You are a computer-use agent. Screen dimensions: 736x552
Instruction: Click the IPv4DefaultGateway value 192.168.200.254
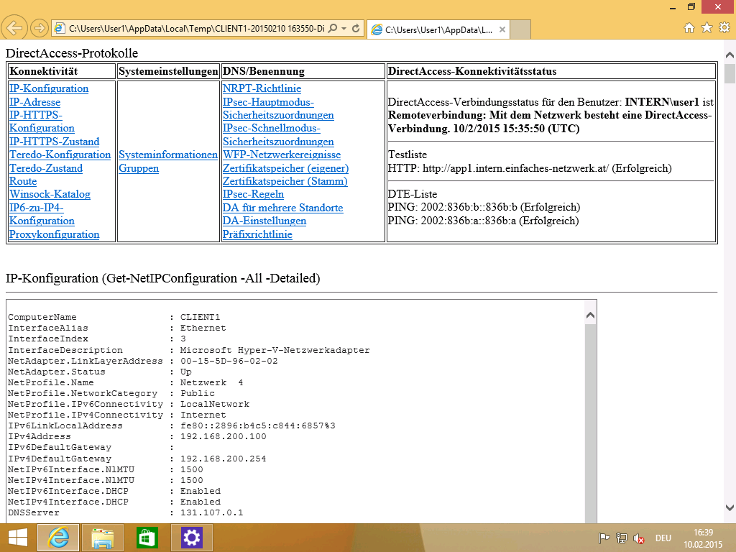[224, 459]
